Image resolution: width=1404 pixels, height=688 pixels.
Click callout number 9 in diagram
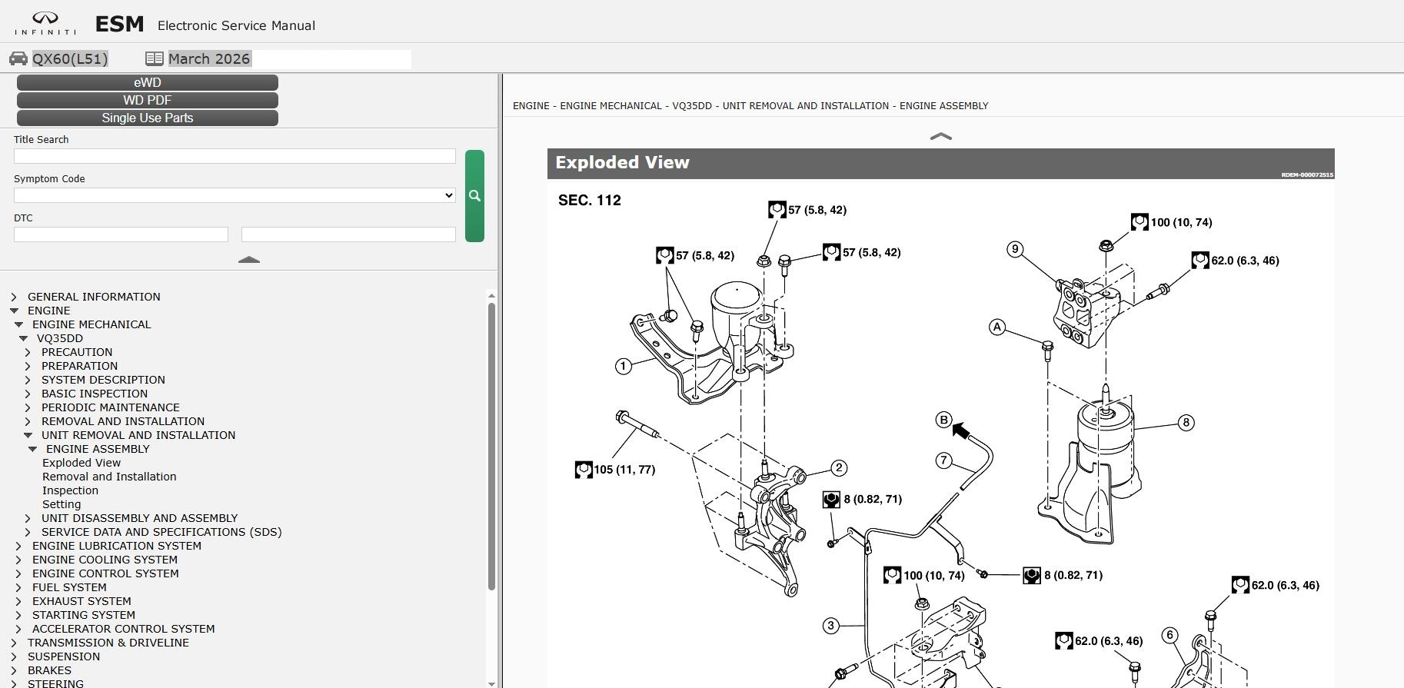(x=1015, y=249)
